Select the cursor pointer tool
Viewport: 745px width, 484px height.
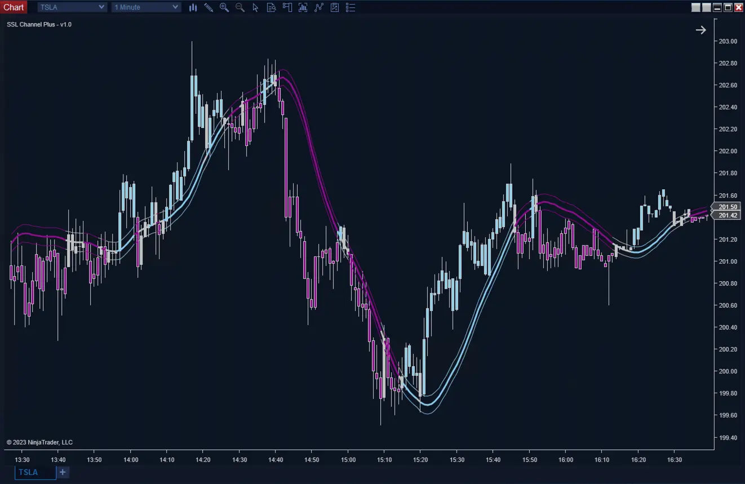tap(255, 7)
